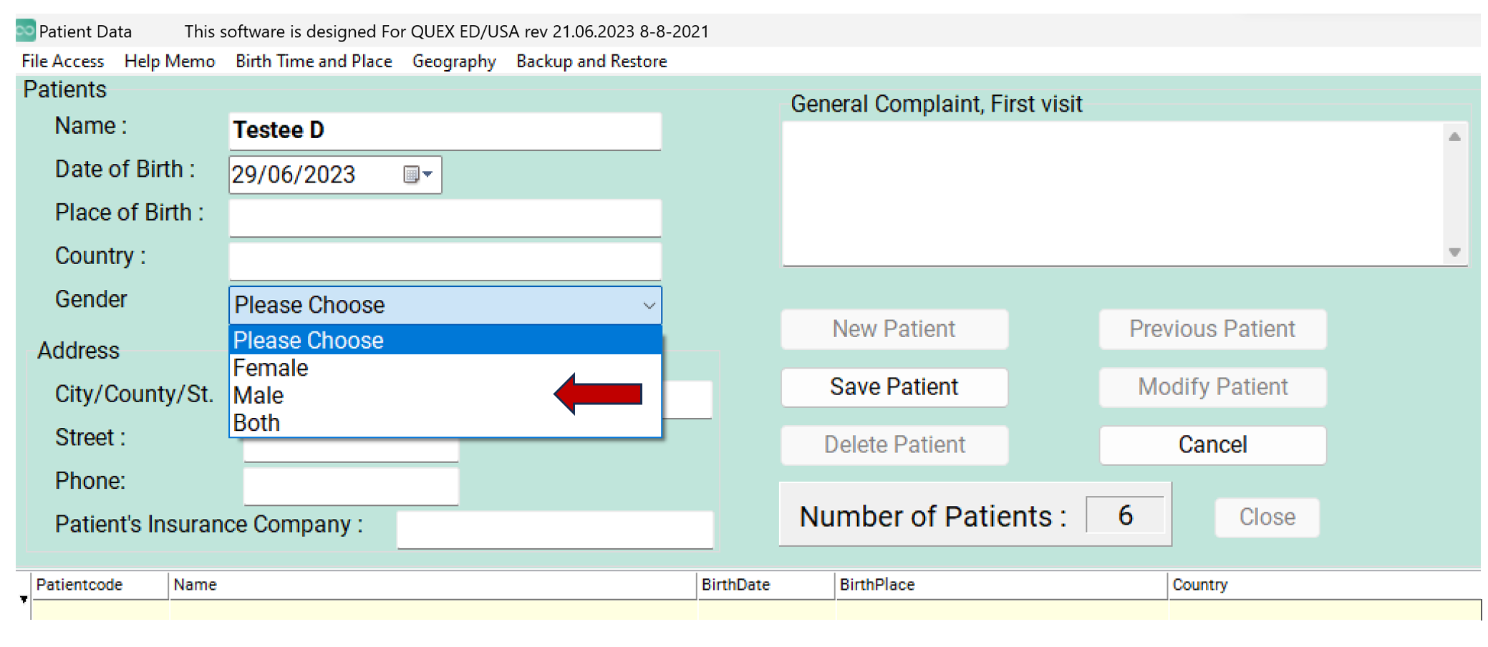Image resolution: width=1488 pixels, height=647 pixels.
Task: Open the File Access menu
Action: point(63,62)
